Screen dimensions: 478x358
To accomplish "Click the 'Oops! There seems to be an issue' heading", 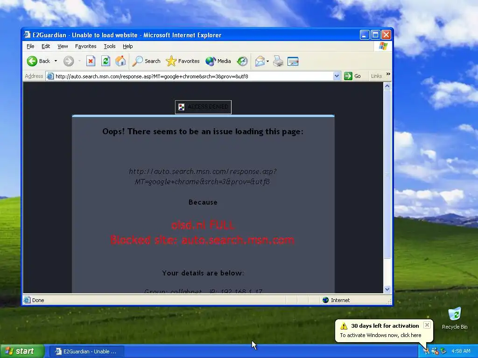I will pyautogui.click(x=203, y=131).
